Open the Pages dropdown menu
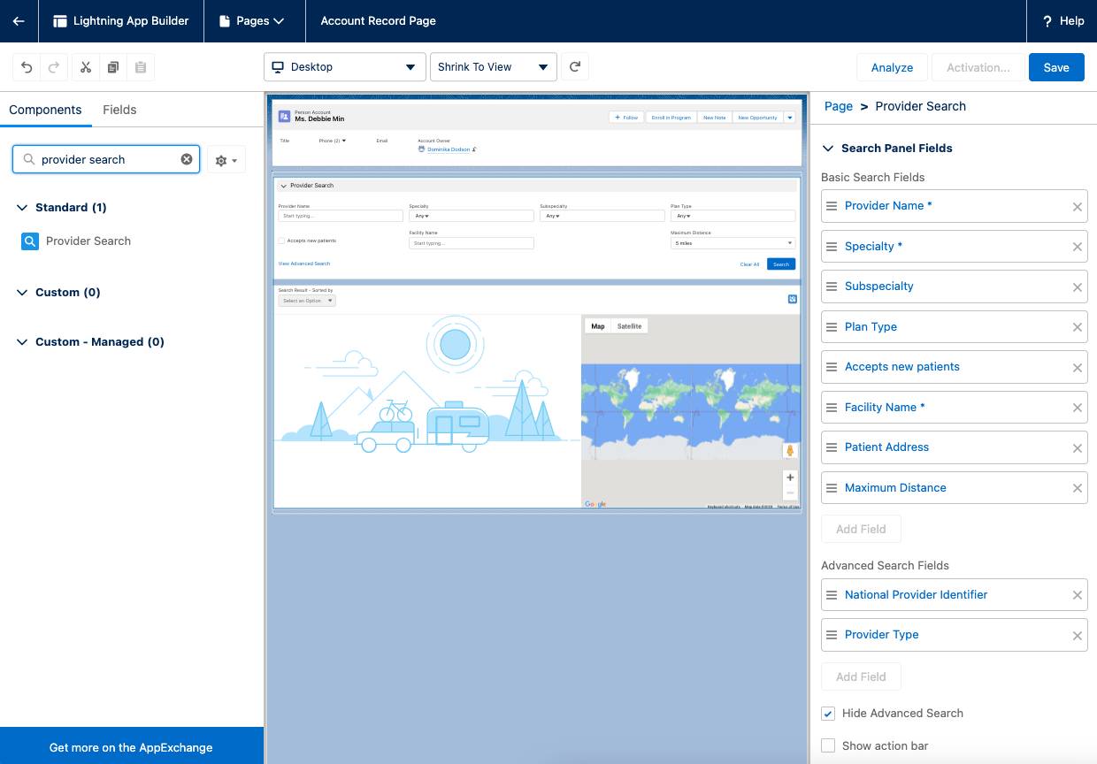1097x764 pixels. 252,21
